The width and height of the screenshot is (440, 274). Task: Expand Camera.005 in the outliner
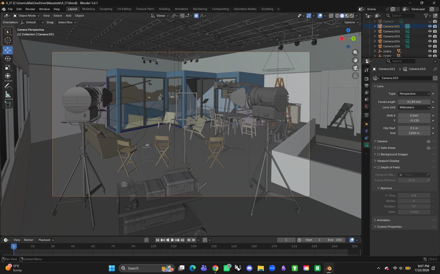coord(375,46)
